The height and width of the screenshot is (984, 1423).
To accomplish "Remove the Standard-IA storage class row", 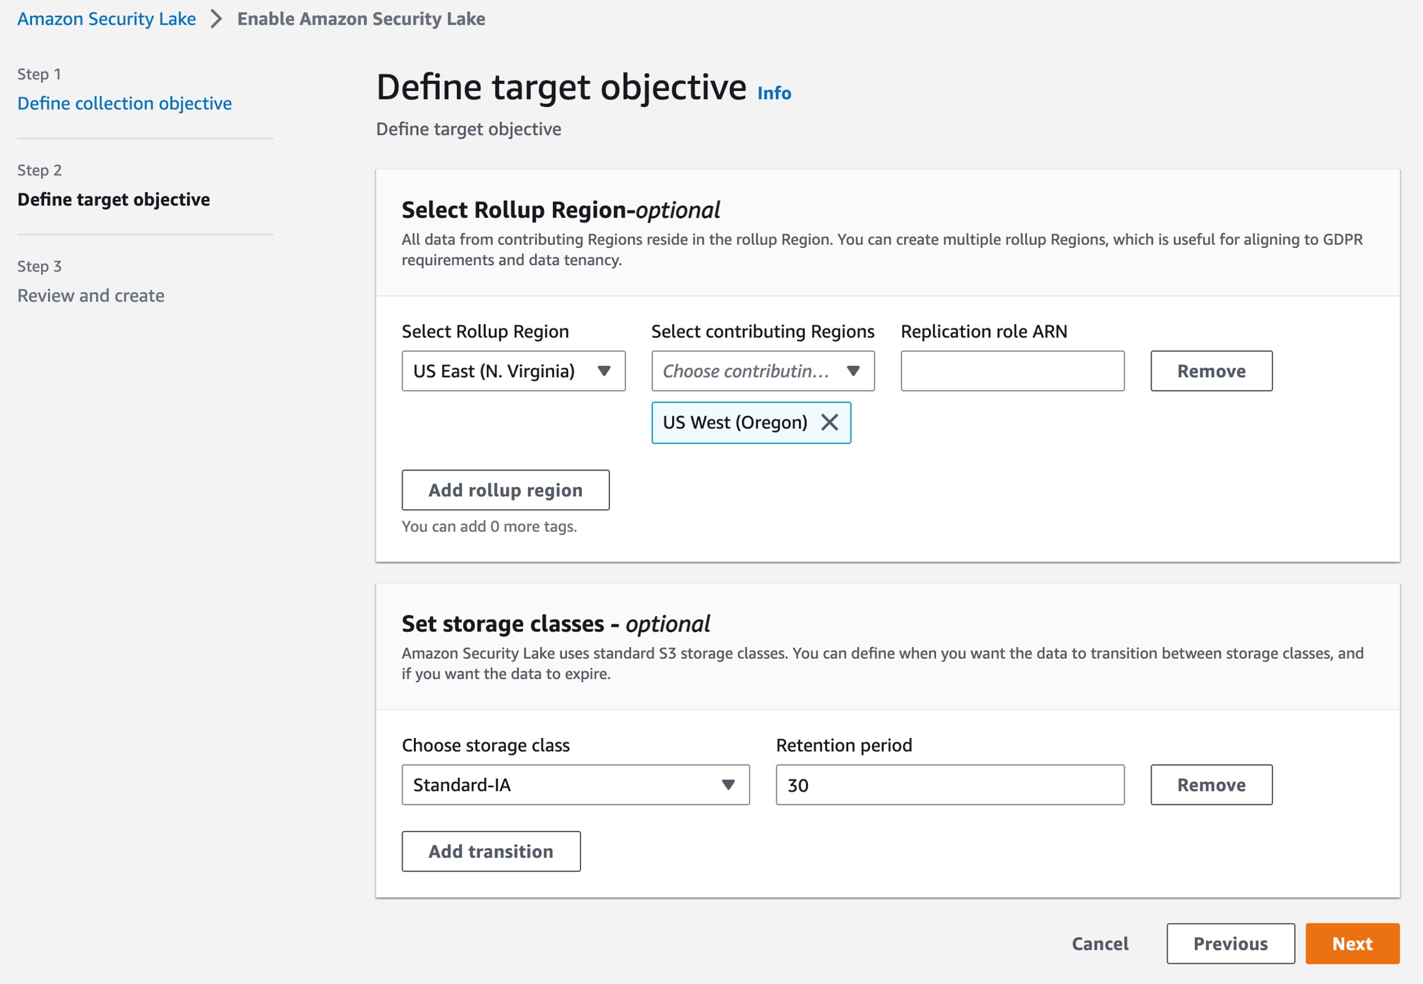I will tap(1211, 785).
